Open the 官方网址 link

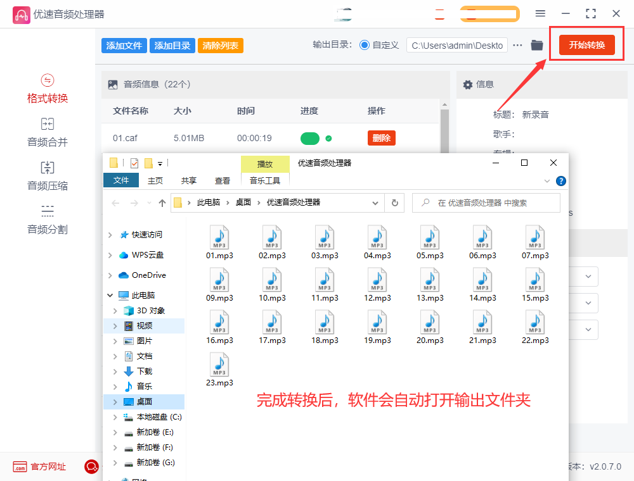pyautogui.click(x=48, y=467)
